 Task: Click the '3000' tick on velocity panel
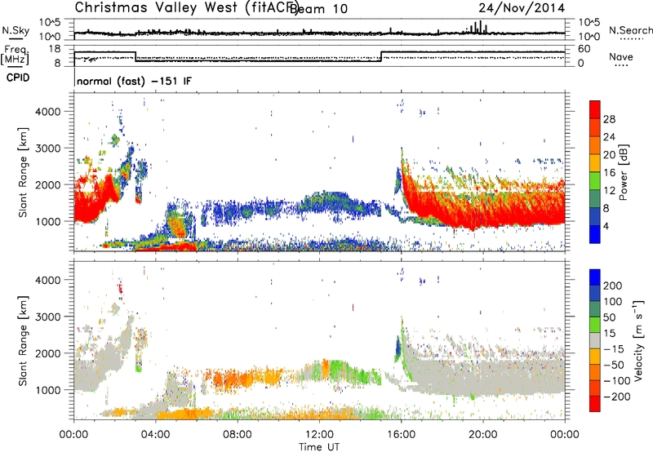click(48, 317)
